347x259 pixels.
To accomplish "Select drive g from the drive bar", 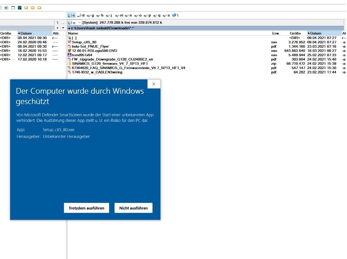I will 90,15.
